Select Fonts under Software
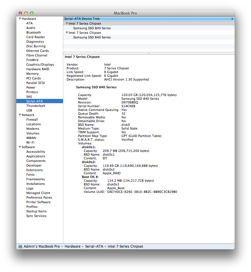251x272 pixels. (30, 175)
